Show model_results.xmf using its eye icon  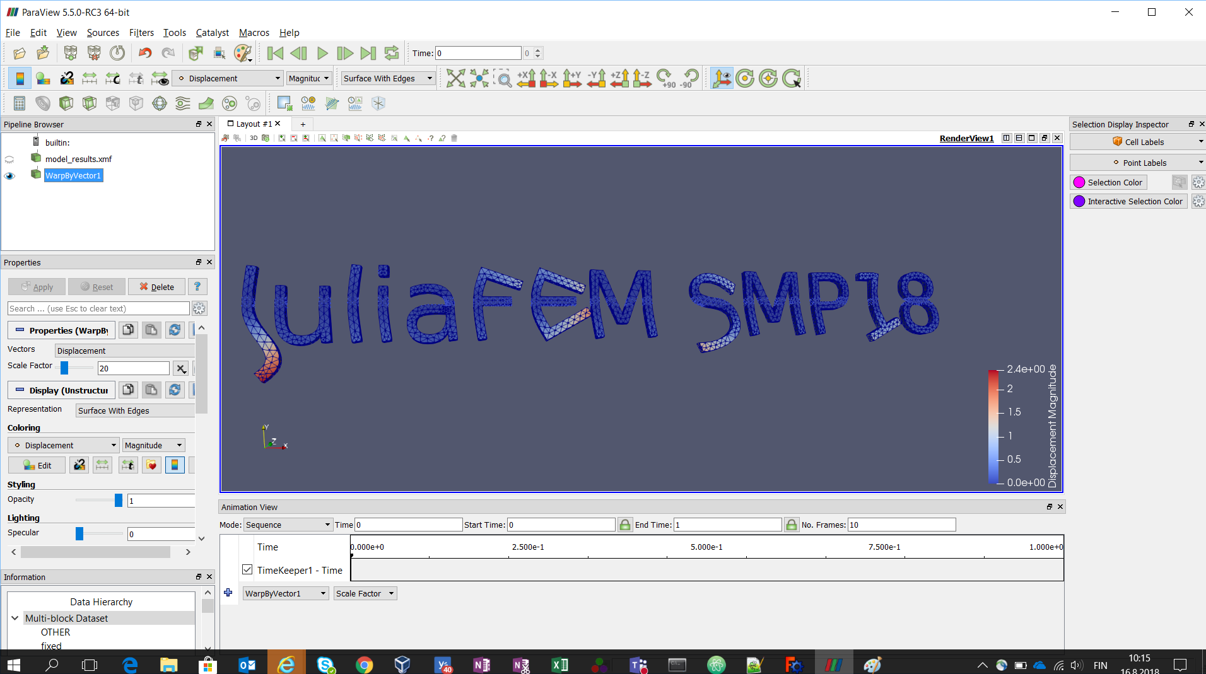9,160
